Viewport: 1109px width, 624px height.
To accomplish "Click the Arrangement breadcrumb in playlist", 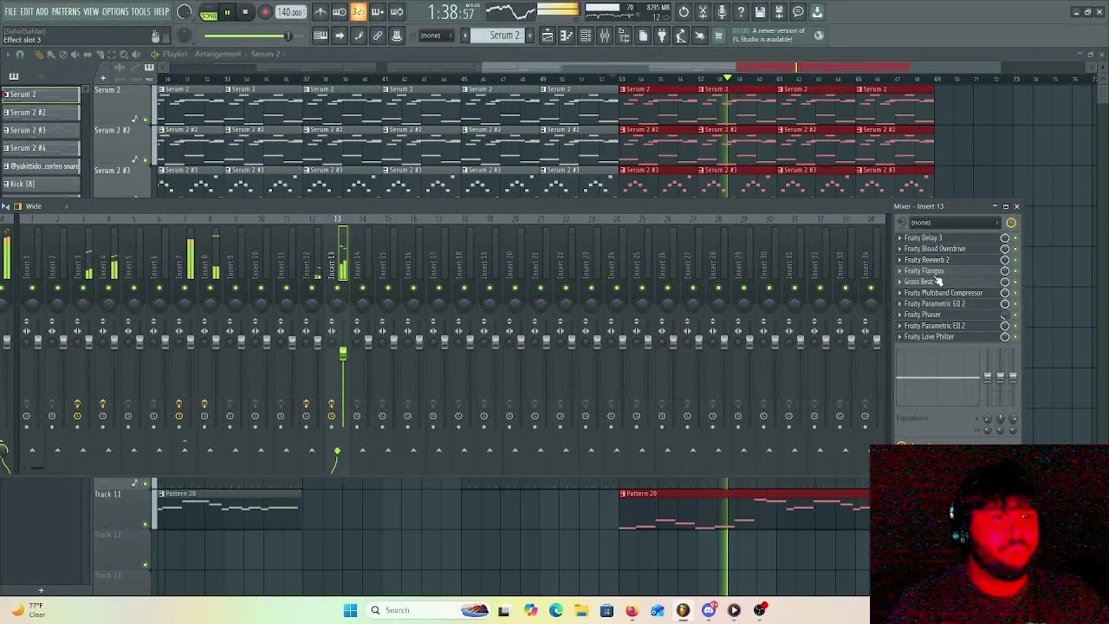I will coord(217,55).
